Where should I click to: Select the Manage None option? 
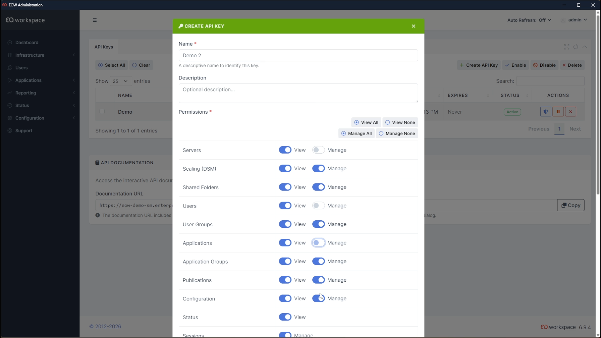tap(397, 133)
